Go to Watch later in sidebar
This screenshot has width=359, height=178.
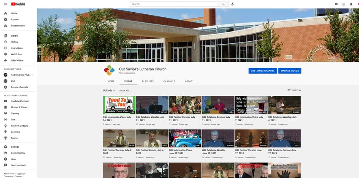tap(16, 54)
